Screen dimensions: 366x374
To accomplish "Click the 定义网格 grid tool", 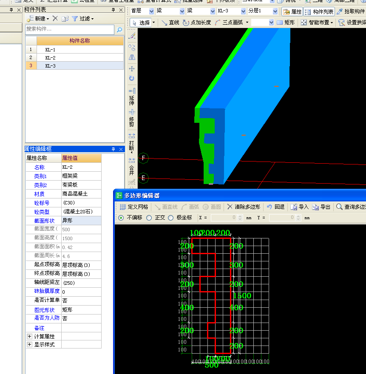I will tap(134, 207).
